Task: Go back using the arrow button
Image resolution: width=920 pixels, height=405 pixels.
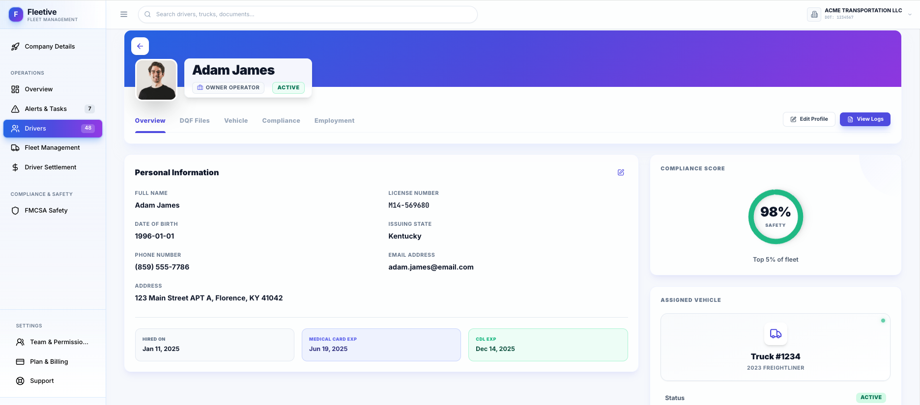Action: coord(140,46)
